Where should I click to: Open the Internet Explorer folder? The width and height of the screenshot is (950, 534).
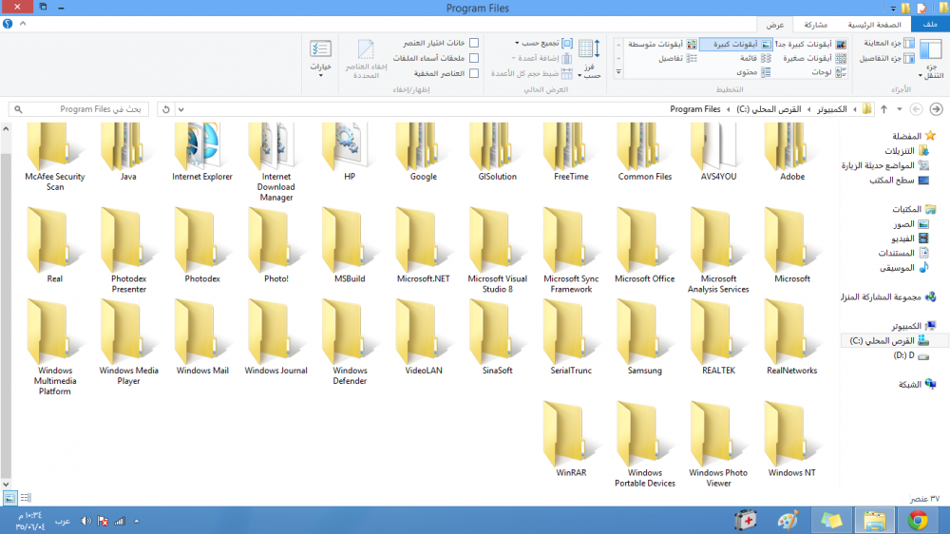[x=202, y=151]
